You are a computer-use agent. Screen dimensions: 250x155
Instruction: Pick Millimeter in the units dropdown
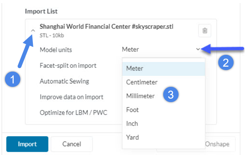tap(141, 96)
